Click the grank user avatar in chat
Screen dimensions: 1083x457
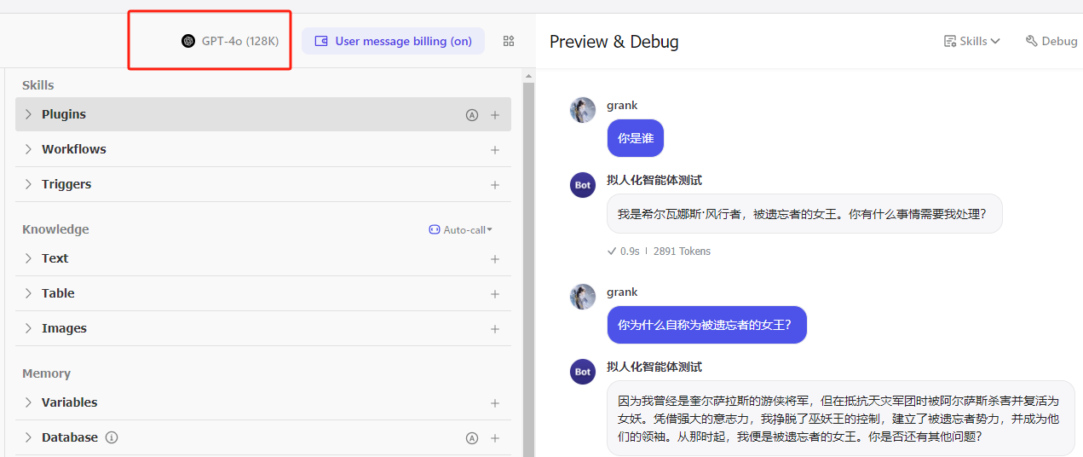[x=583, y=110]
